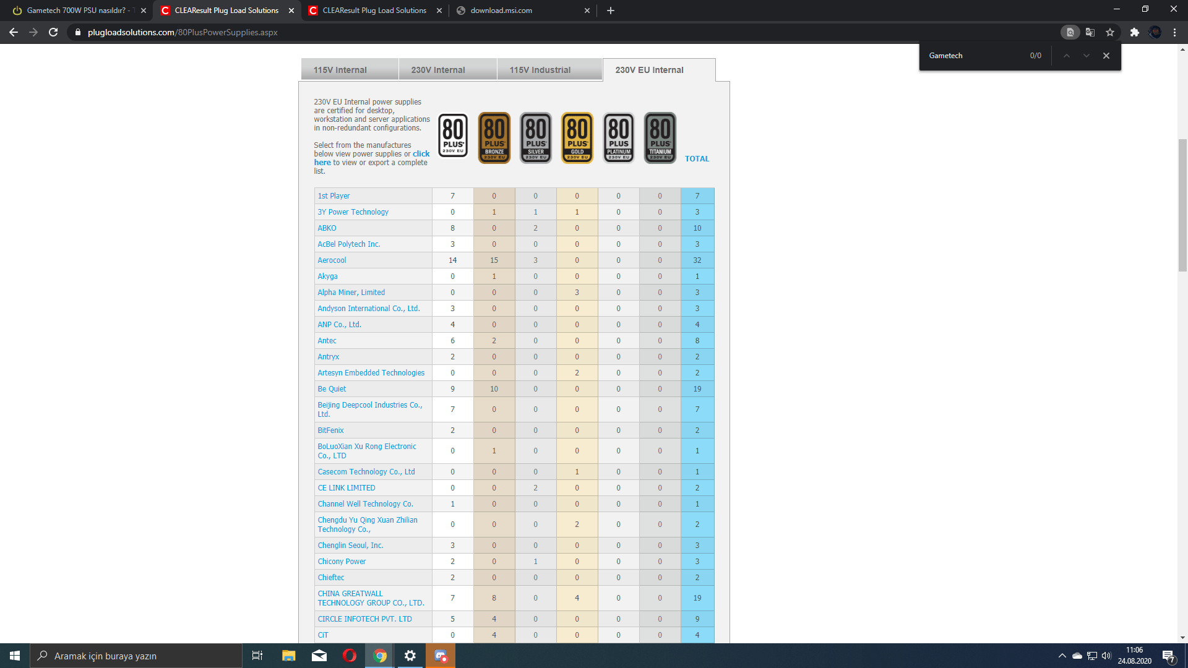Open the Be Quiet manufacturer link
The width and height of the screenshot is (1188, 668).
click(x=332, y=389)
